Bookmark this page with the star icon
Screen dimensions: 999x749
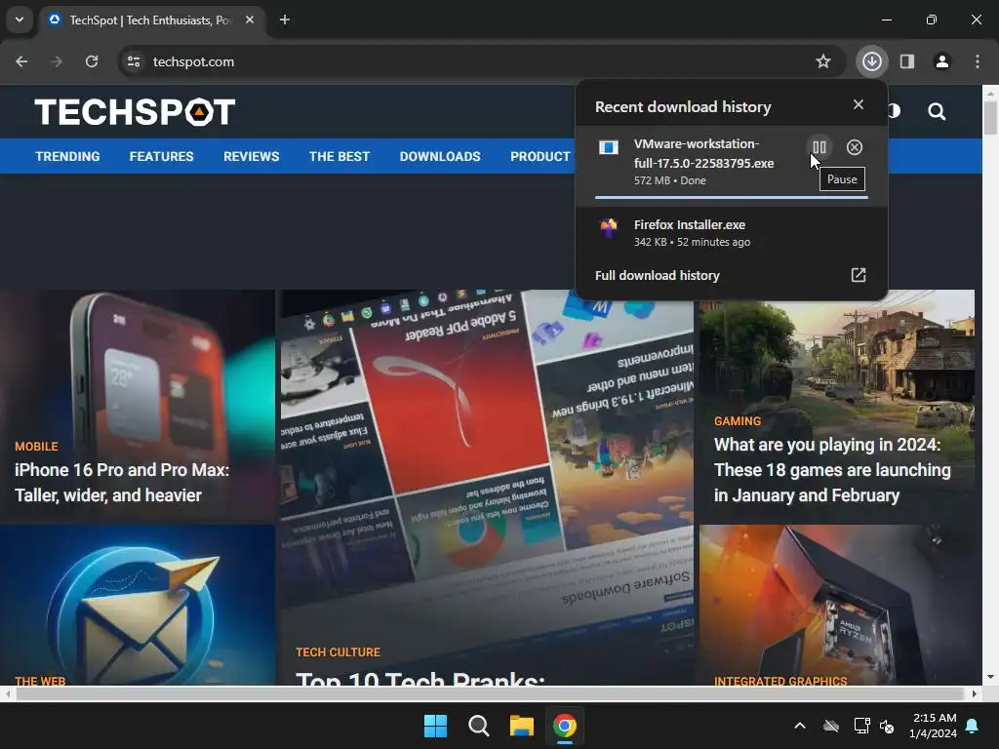pos(823,61)
